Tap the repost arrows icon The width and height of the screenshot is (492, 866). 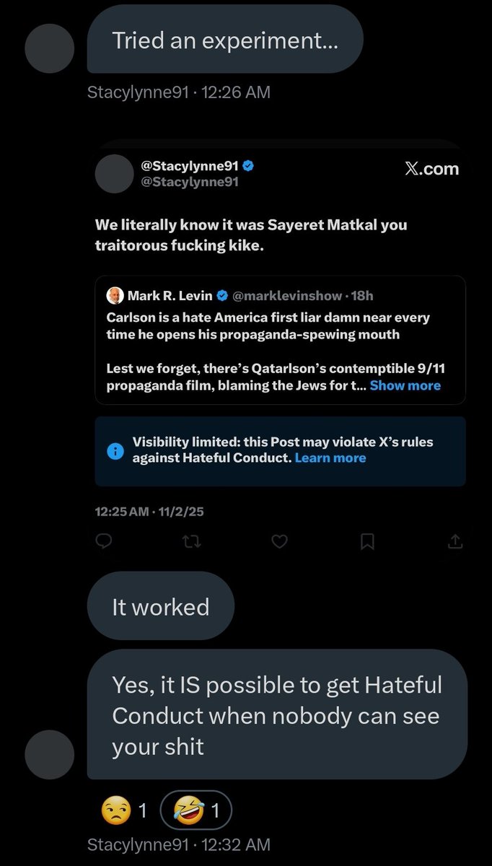pyautogui.click(x=192, y=541)
